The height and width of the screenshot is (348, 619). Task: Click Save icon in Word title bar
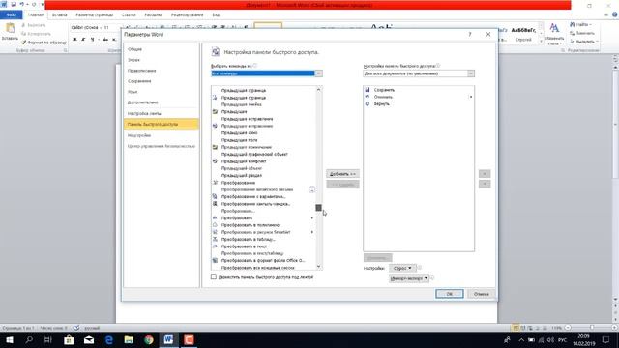13,4
